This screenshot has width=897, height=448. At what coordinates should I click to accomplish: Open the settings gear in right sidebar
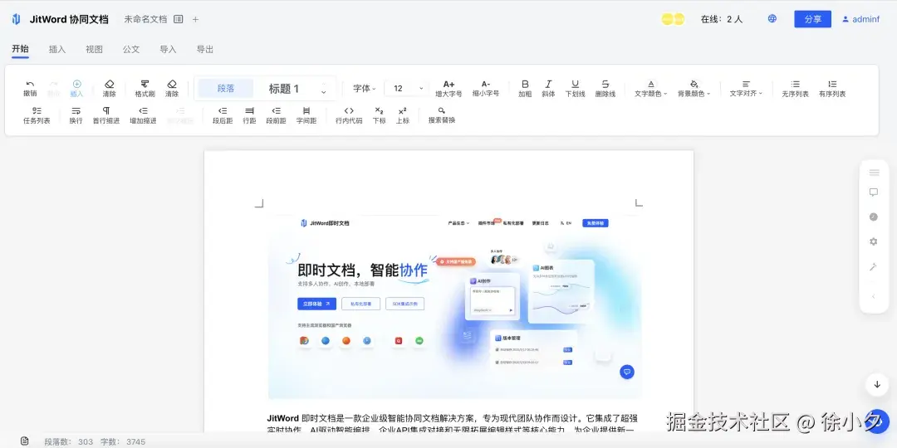874,241
